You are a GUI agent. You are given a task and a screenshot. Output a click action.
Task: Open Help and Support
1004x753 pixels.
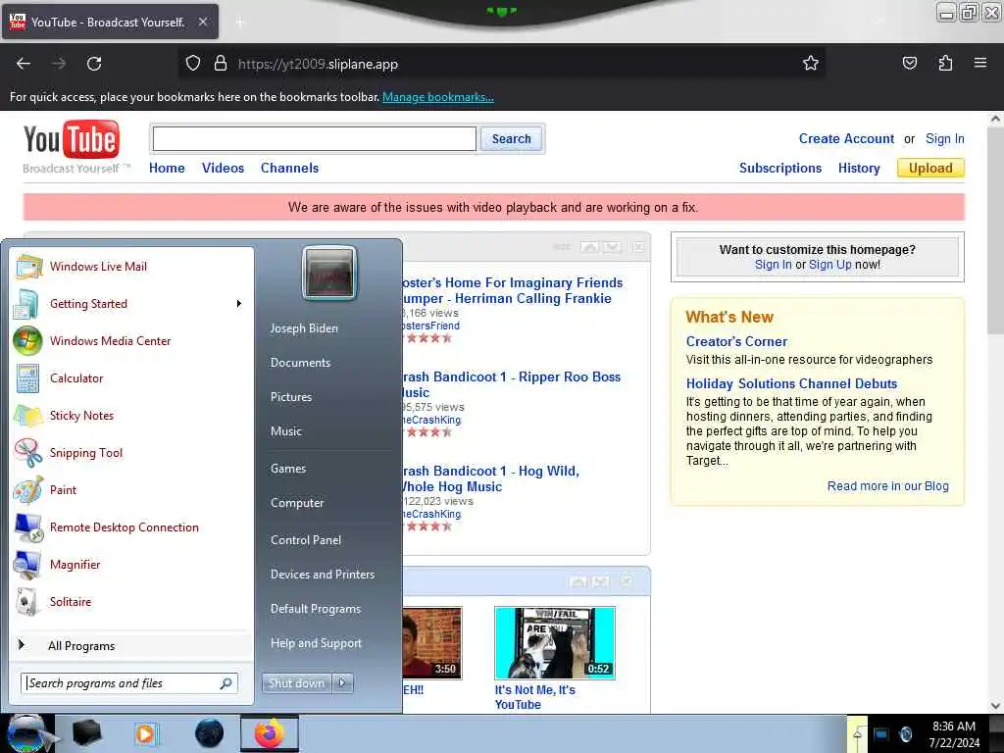click(316, 643)
